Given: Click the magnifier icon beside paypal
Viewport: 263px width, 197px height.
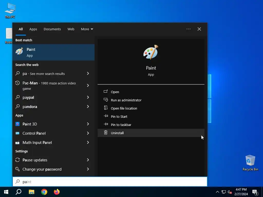Looking at the screenshot, I should (17, 97).
